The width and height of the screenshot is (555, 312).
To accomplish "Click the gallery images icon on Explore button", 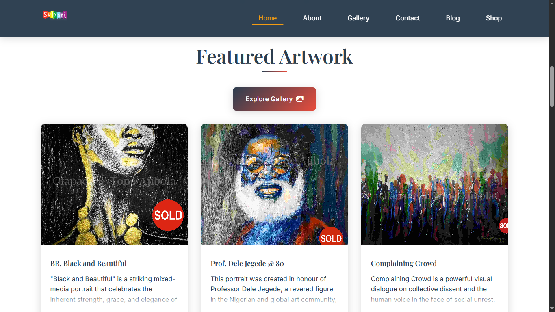I will click(x=299, y=99).
